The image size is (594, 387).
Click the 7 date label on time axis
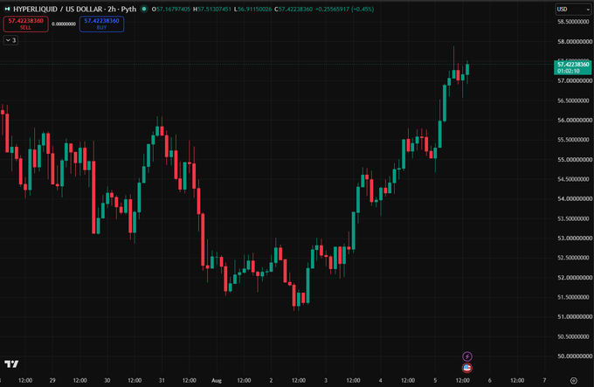[x=544, y=380]
